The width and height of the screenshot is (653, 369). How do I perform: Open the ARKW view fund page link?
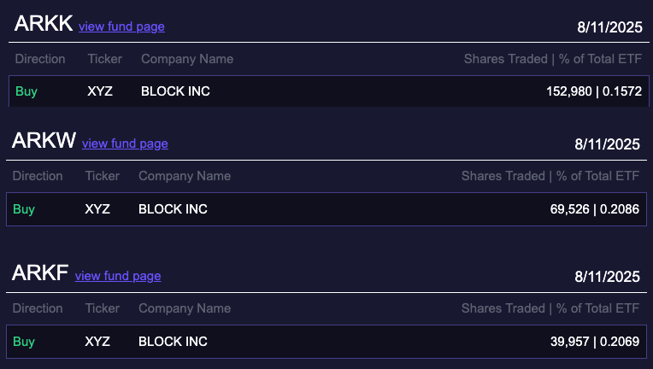(125, 143)
